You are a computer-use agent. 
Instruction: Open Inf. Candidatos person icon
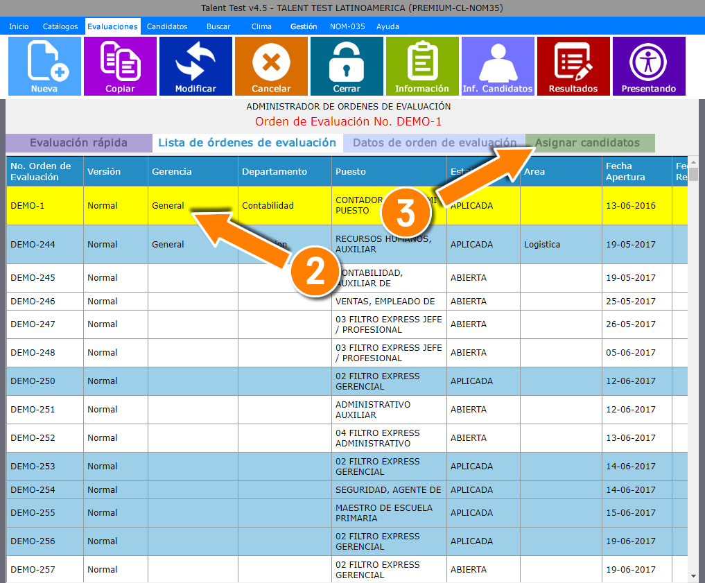coord(498,66)
